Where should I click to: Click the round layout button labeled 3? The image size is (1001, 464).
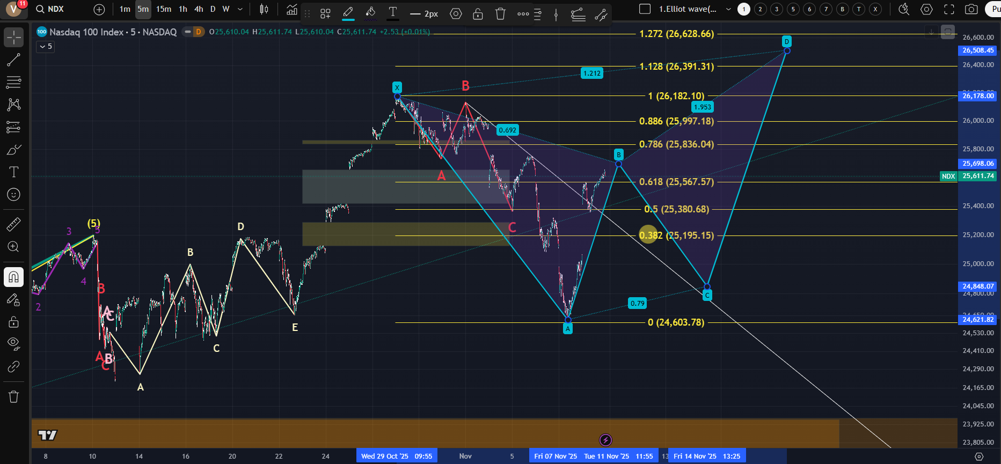(777, 9)
